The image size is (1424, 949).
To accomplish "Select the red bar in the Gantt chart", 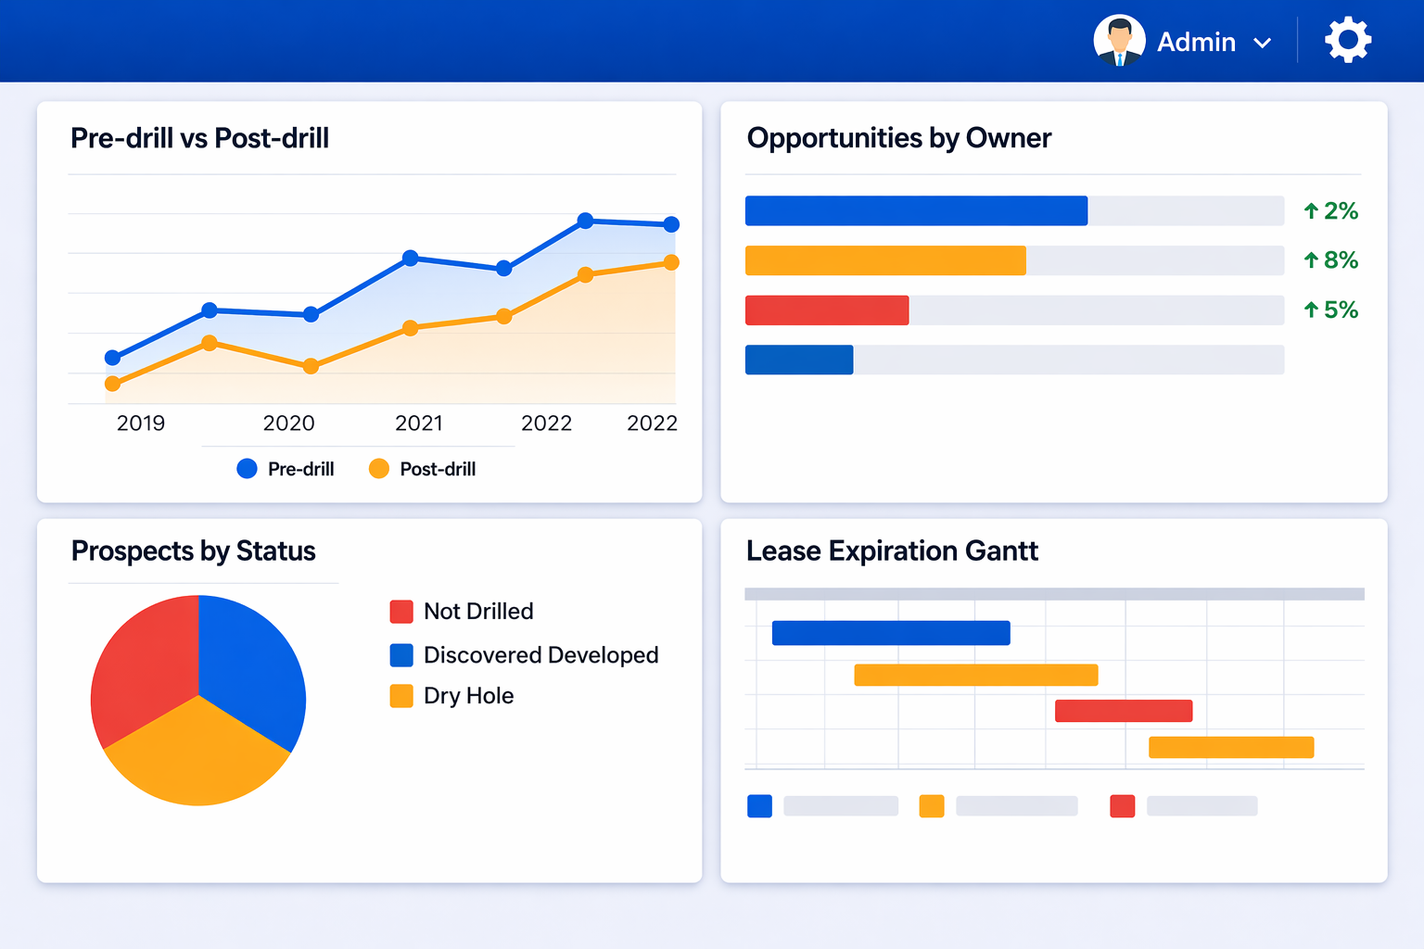I will point(1123,710).
